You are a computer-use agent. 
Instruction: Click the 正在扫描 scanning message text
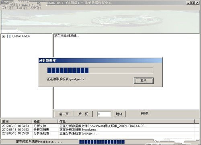[x=66, y=36]
